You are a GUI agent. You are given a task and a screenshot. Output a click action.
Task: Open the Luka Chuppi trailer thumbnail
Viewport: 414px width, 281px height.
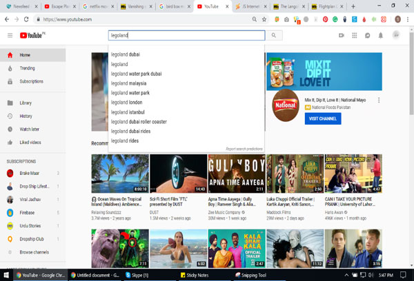coord(295,174)
